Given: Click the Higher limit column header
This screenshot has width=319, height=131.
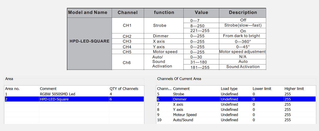Looking at the screenshot, I should (x=300, y=89).
